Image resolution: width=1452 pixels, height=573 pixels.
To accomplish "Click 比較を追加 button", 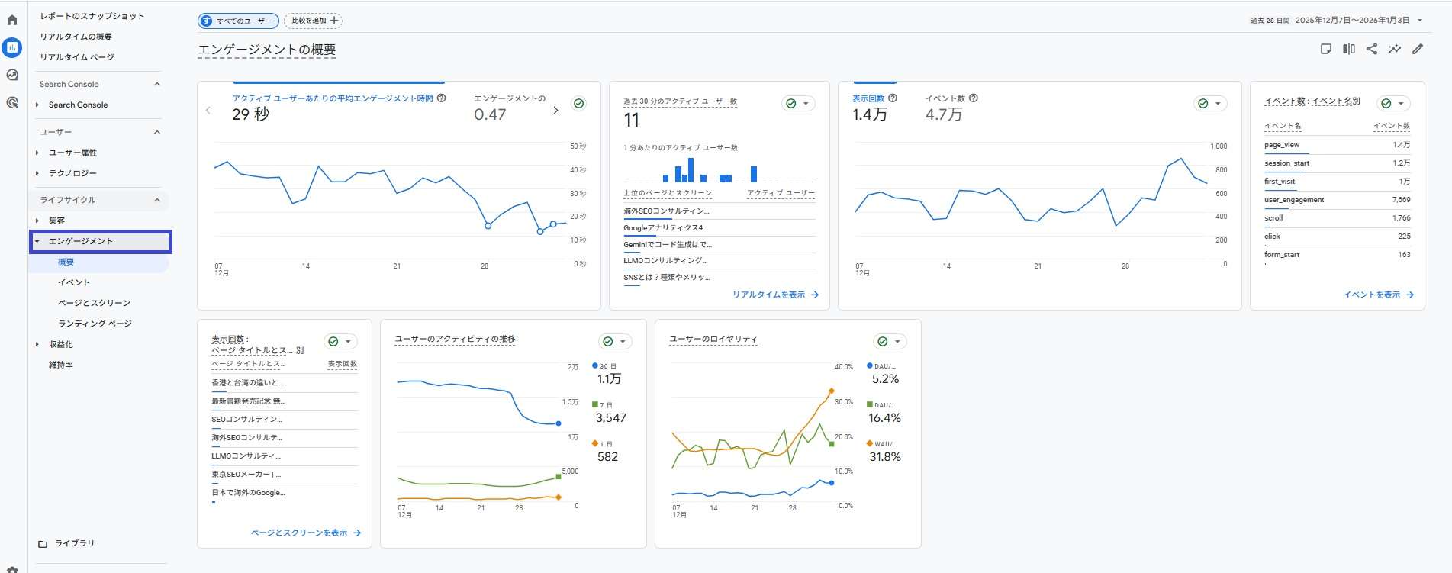I will pyautogui.click(x=313, y=21).
